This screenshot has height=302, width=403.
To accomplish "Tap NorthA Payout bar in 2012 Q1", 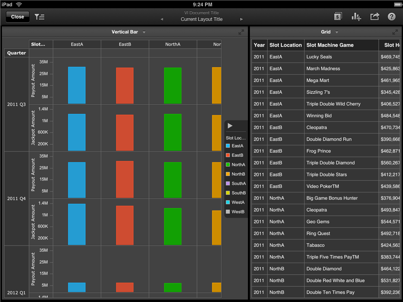I will pos(173,287).
